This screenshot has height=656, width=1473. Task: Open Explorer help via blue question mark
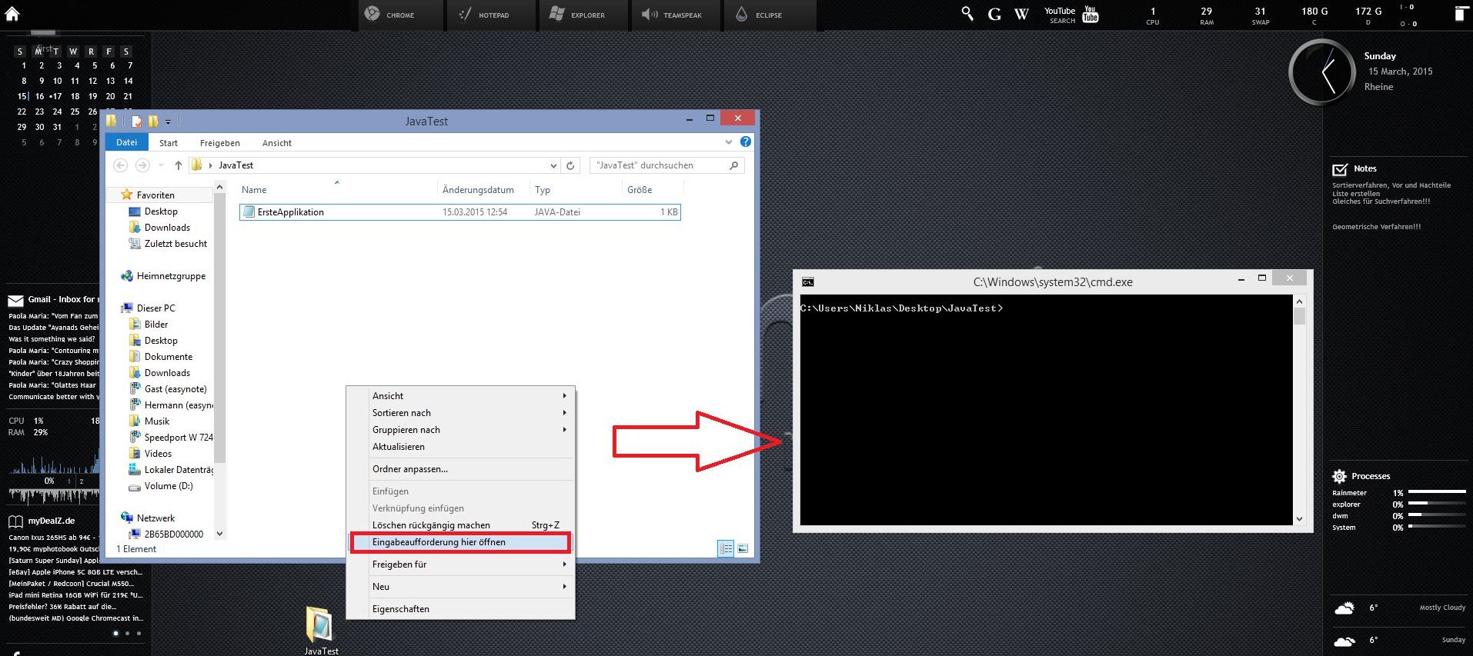coord(745,142)
